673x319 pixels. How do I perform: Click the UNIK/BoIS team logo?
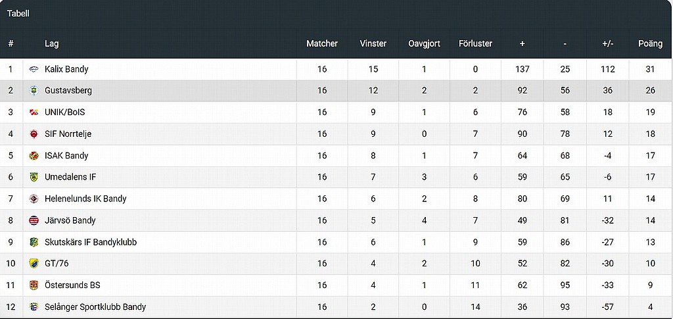pos(34,112)
